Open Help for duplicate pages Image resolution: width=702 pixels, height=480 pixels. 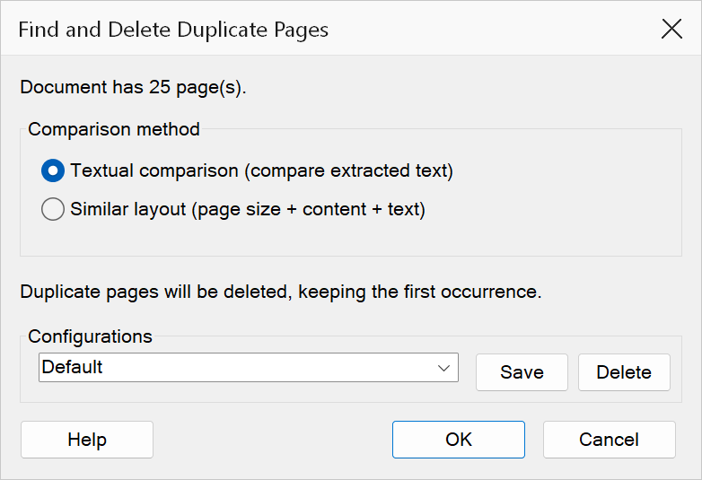point(87,440)
